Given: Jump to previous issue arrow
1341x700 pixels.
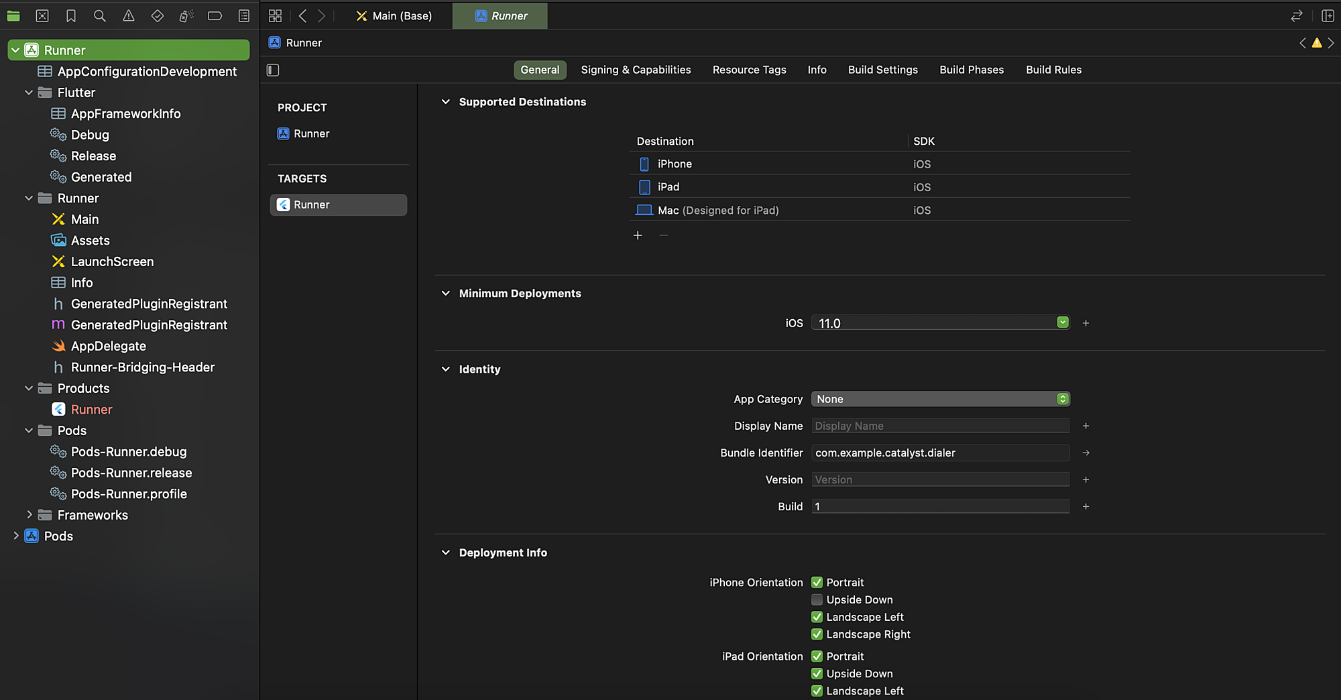Looking at the screenshot, I should pyautogui.click(x=1303, y=43).
